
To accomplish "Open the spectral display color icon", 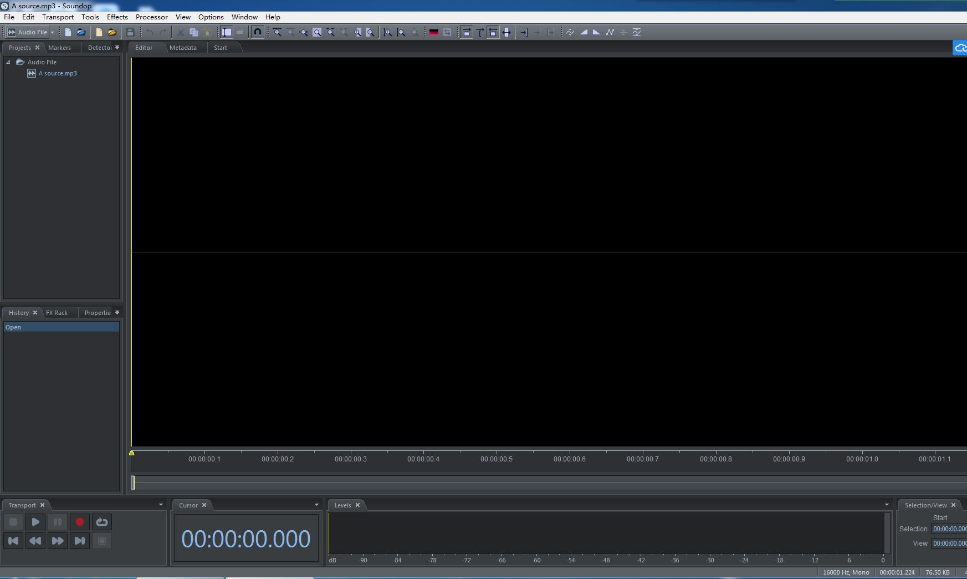I will (434, 32).
